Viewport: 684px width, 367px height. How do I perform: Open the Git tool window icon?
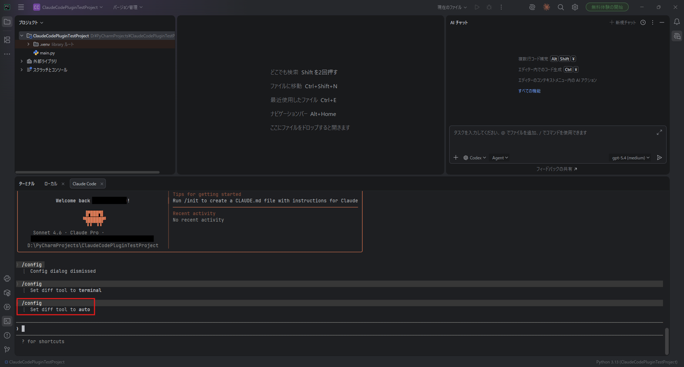pyautogui.click(x=7, y=350)
